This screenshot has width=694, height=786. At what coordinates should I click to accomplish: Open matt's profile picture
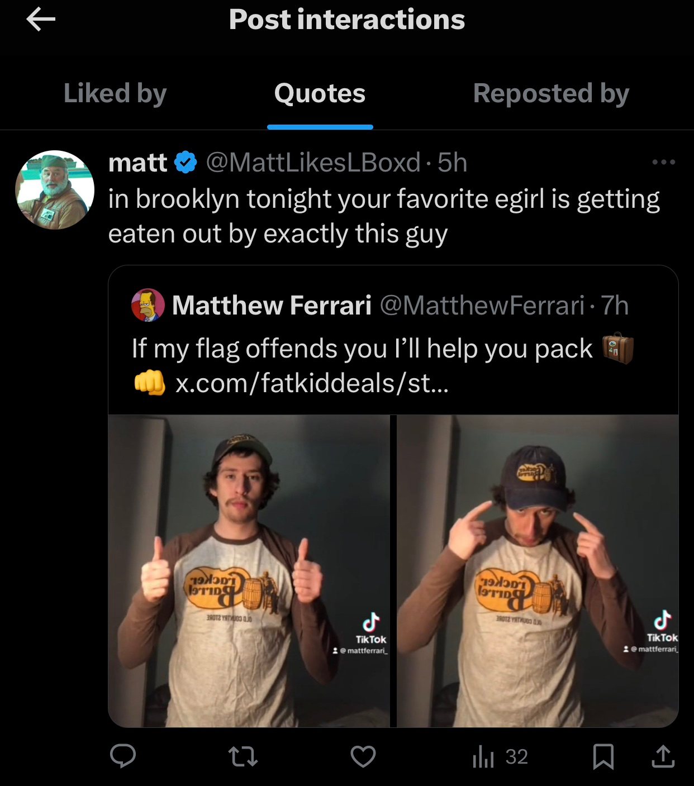55,190
